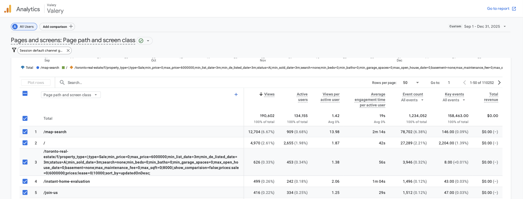Click the Total legend color marker
This screenshot has height=199, width=523.
23,68
